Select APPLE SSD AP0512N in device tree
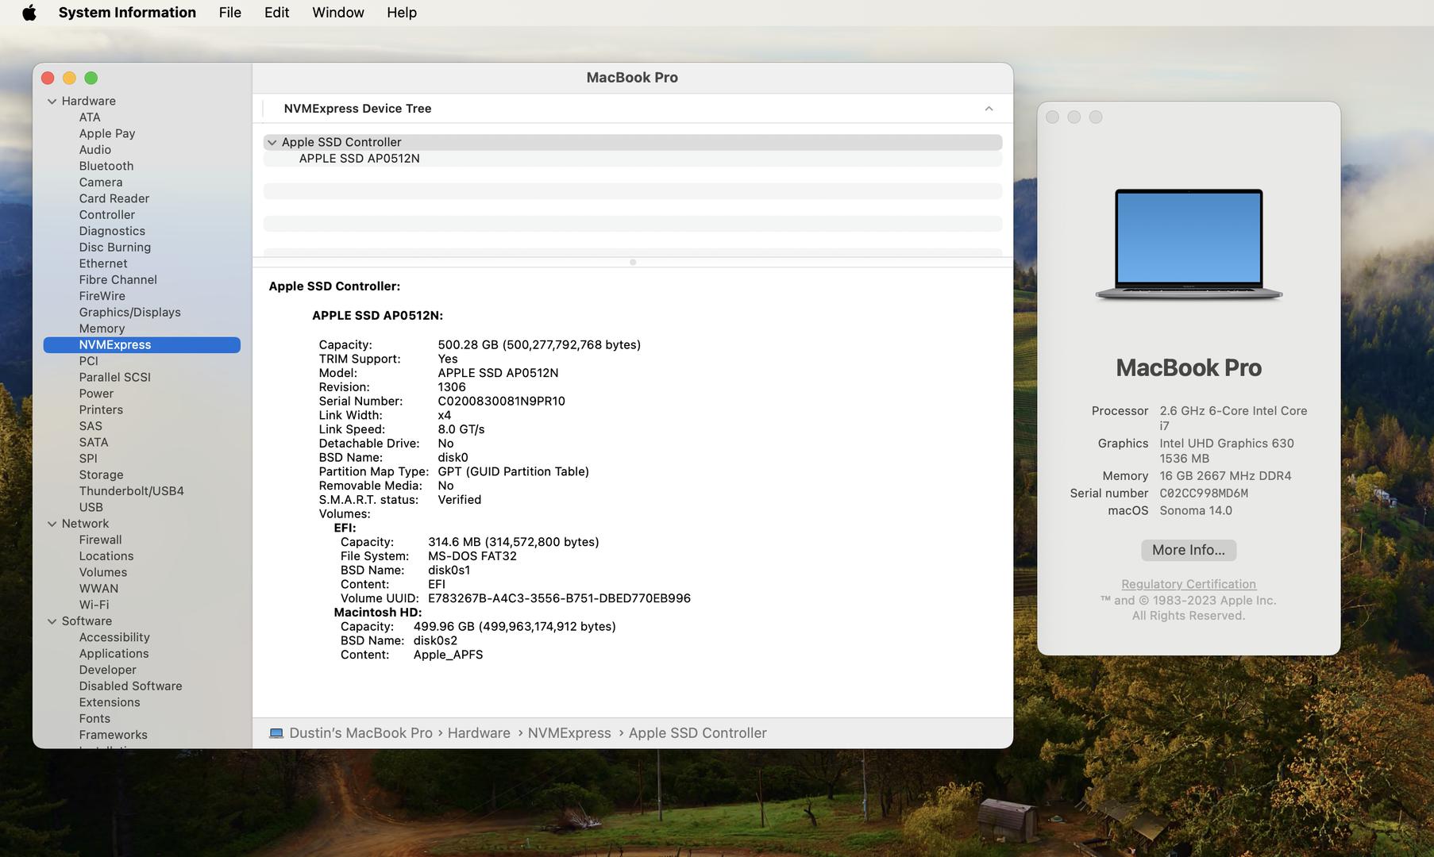 [x=359, y=159]
